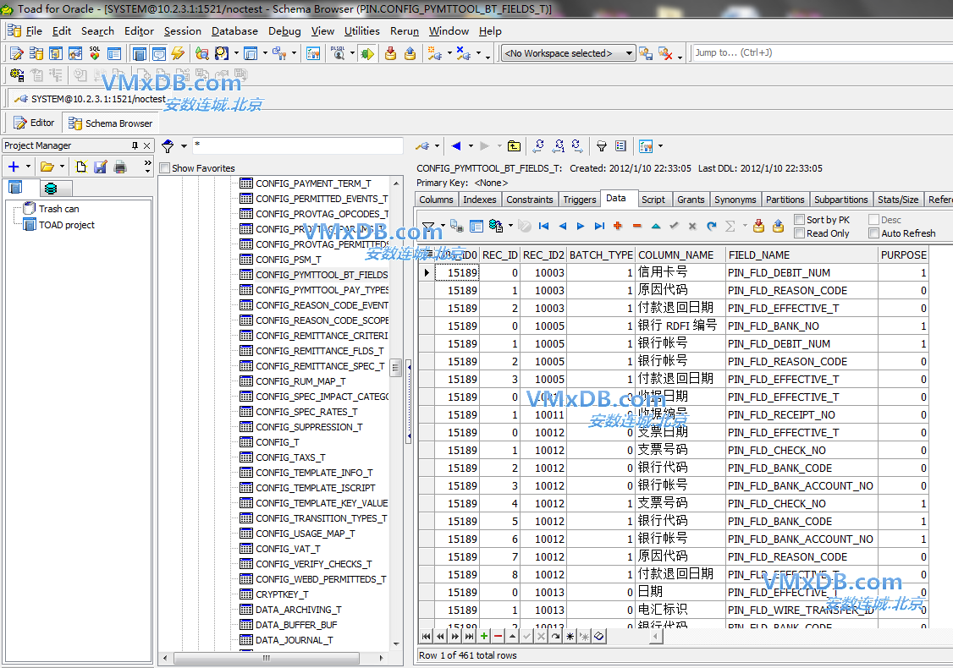
Task: Switch to the Columns tab
Action: [x=436, y=200]
